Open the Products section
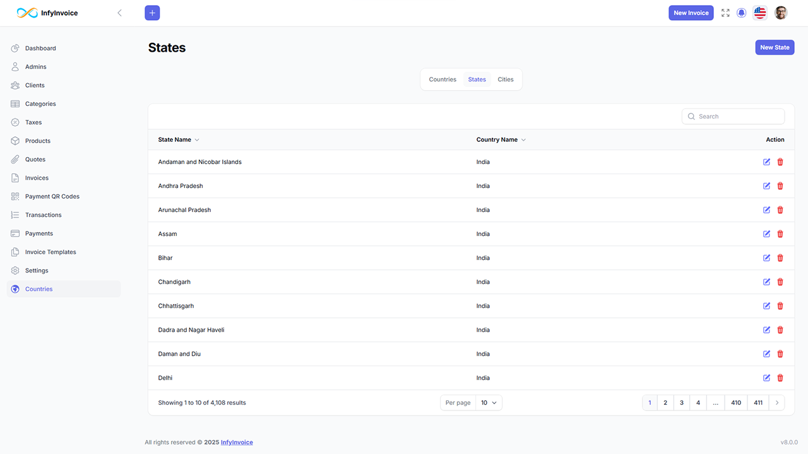Viewport: 808px width, 454px height. (x=37, y=141)
